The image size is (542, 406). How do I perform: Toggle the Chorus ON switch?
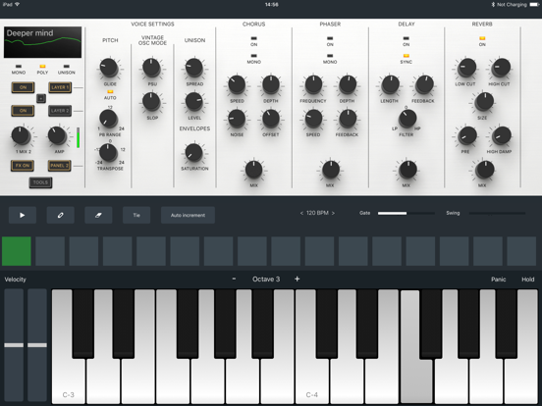tap(254, 38)
